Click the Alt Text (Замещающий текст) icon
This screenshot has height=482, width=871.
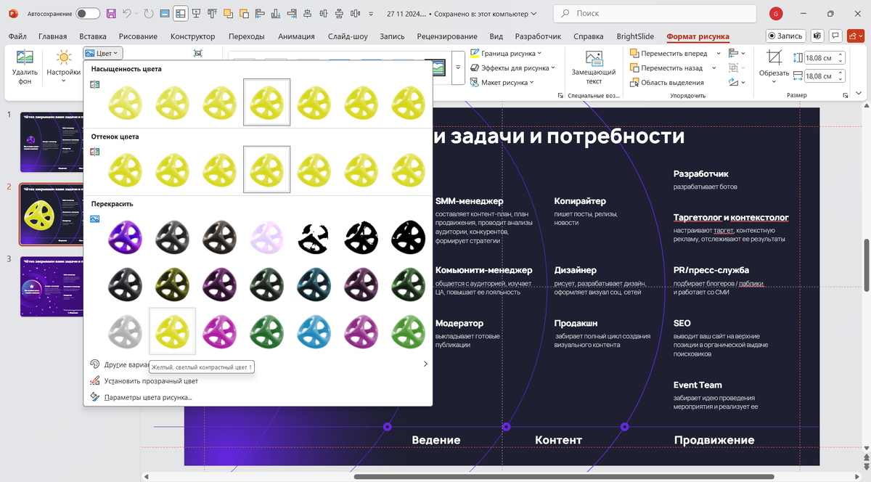point(594,59)
